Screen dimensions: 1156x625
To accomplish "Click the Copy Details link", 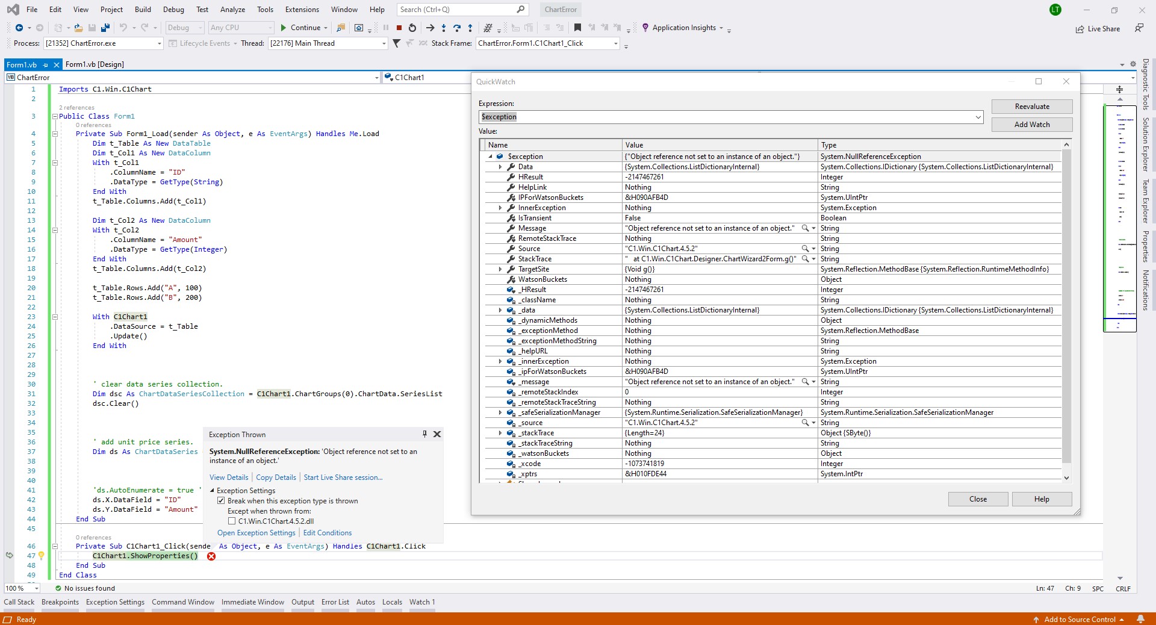I will [x=276, y=477].
